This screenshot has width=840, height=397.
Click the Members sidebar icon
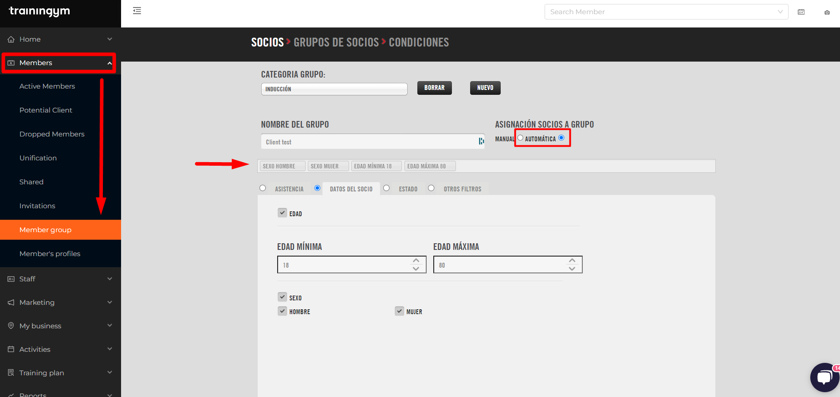pyautogui.click(x=11, y=63)
